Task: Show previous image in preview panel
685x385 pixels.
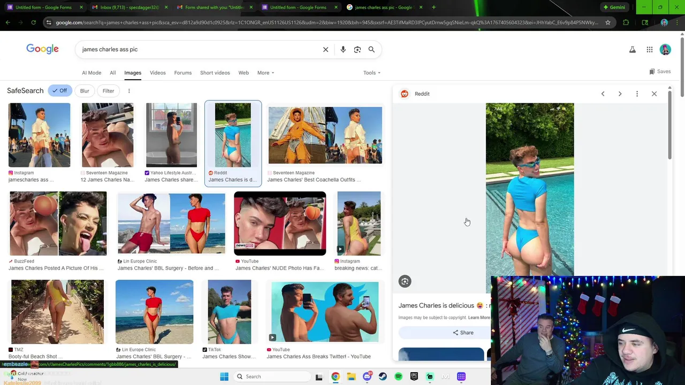Action: point(603,94)
